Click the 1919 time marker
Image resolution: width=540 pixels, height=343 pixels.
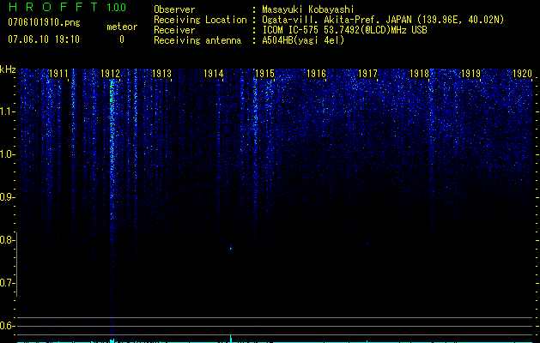click(x=470, y=73)
